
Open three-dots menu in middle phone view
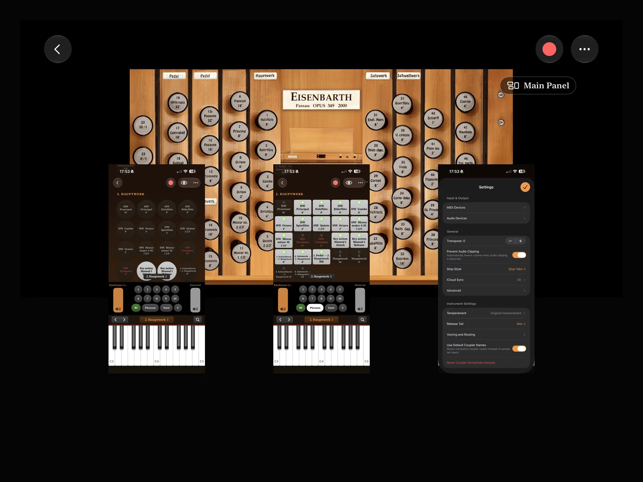[360, 183]
